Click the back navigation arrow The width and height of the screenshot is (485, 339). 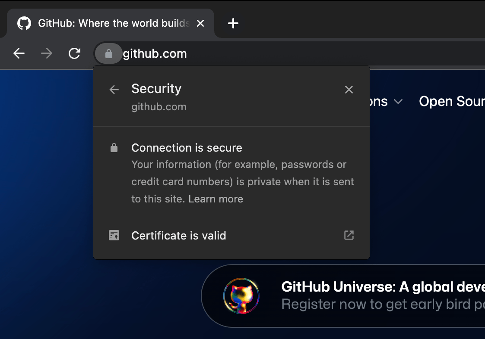[19, 53]
